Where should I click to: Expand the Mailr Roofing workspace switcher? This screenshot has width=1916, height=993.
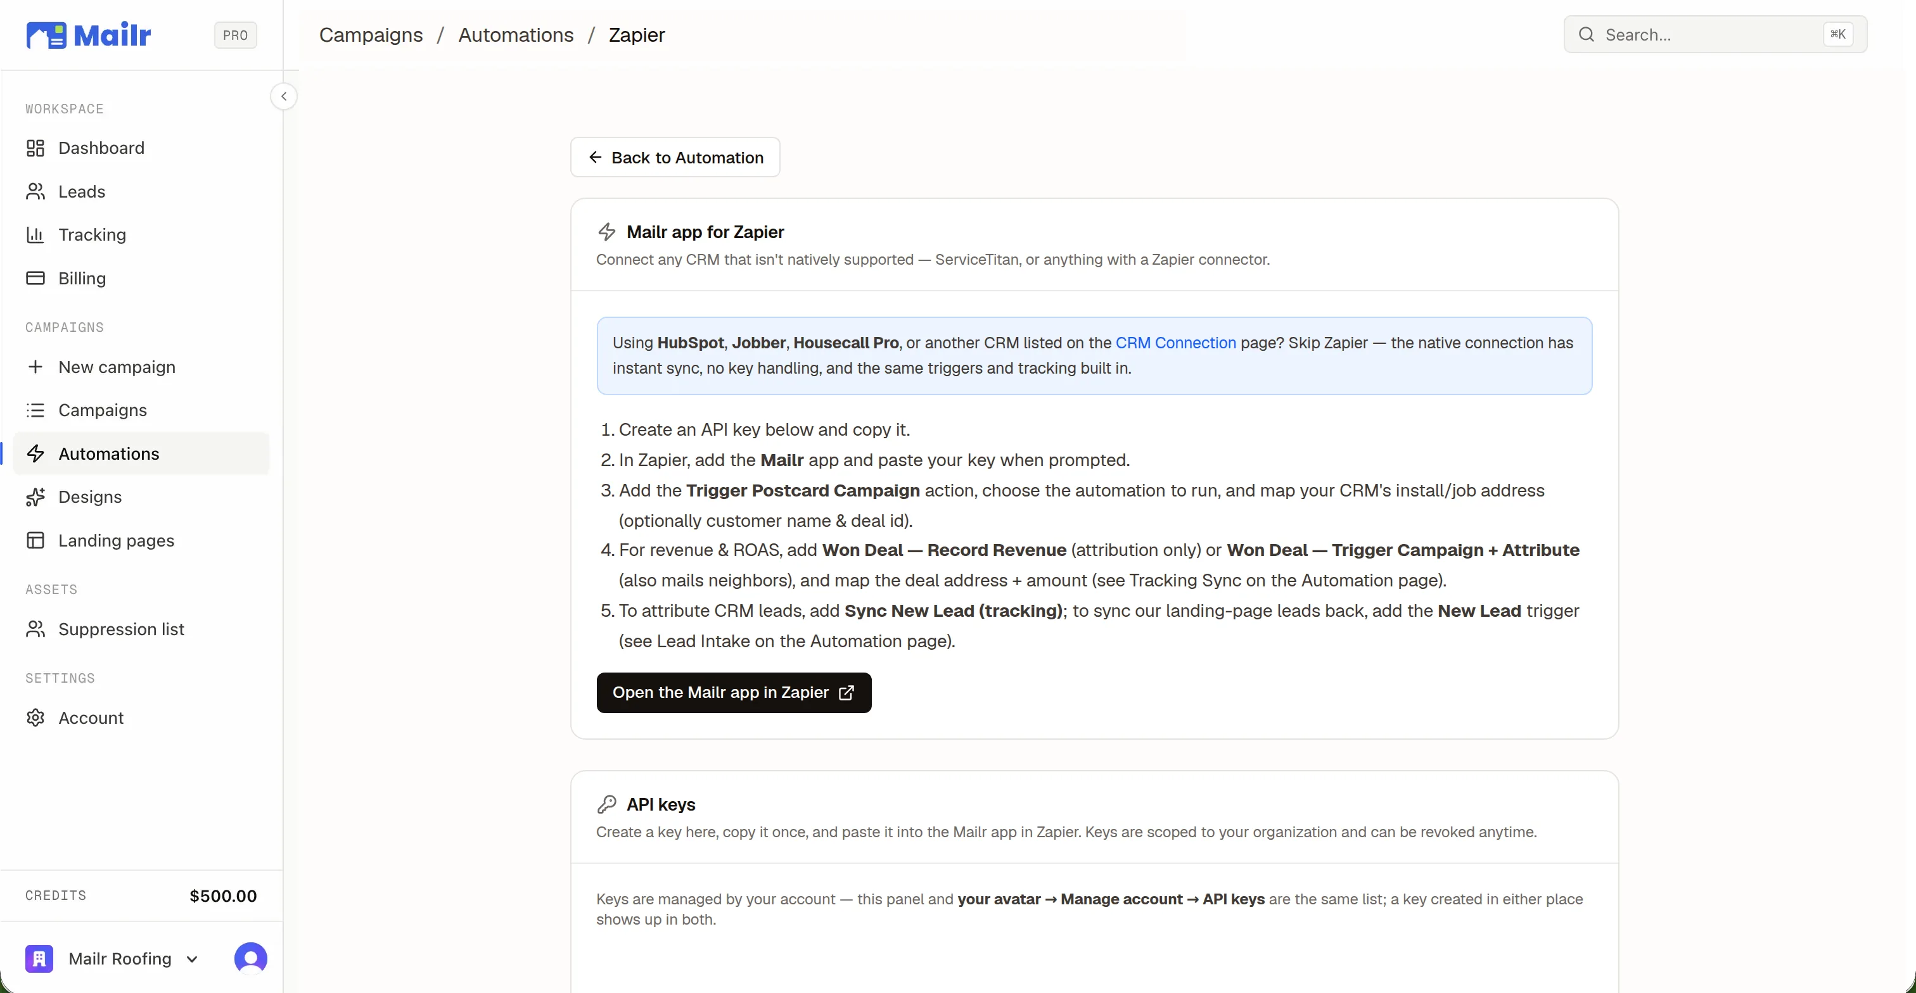[113, 959]
